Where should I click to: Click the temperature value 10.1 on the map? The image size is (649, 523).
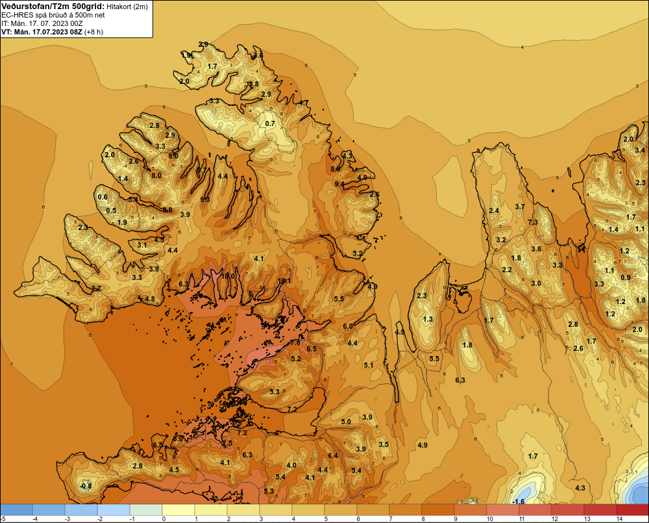pos(284,281)
